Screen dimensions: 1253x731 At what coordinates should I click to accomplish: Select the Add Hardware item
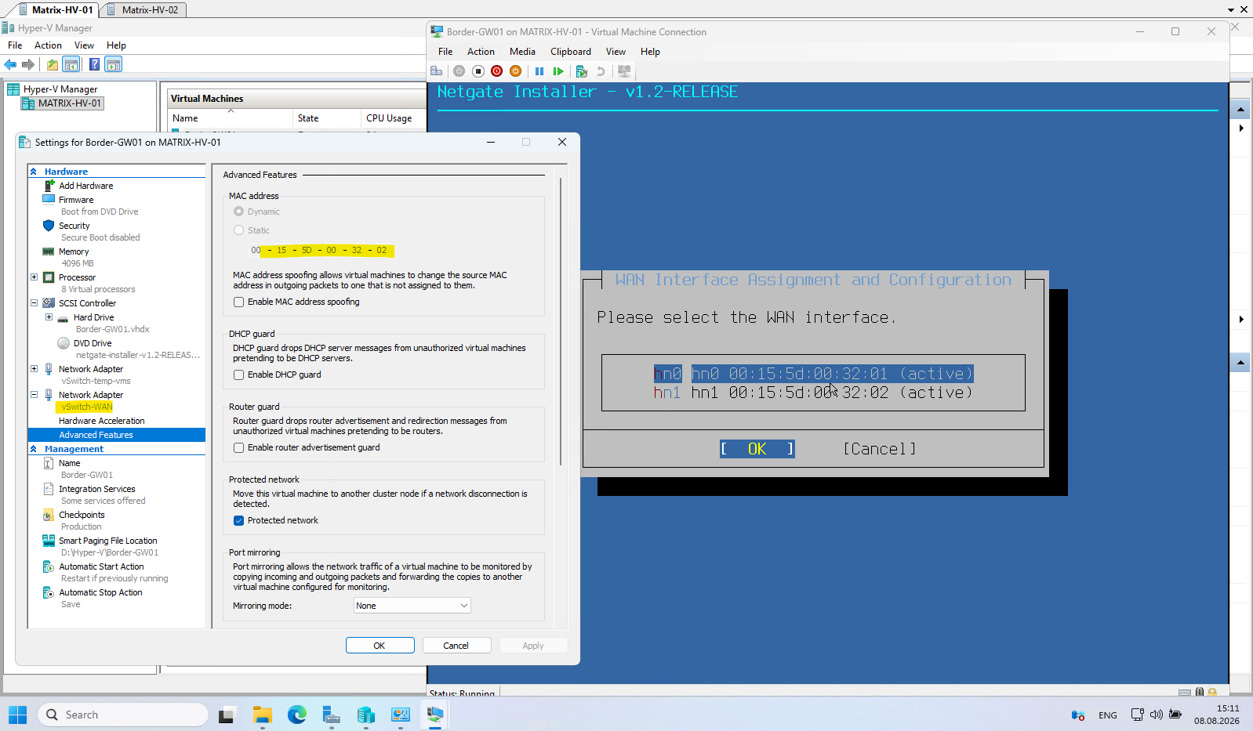pos(86,186)
